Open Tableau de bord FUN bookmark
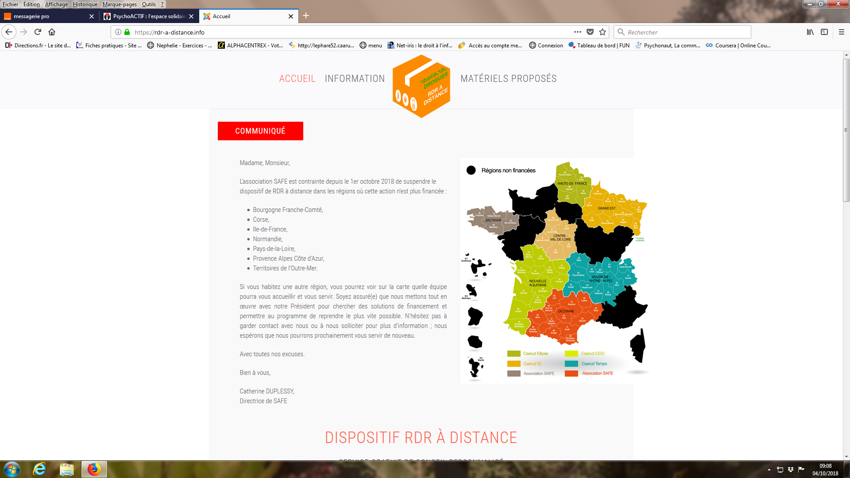850x478 pixels. pos(599,45)
